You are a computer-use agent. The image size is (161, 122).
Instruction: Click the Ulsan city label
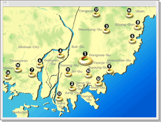tap(140, 11)
